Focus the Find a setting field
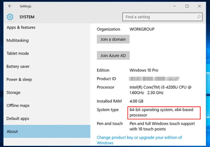Image resolution: width=210 pixels, height=147 pixels. [x=162, y=17]
